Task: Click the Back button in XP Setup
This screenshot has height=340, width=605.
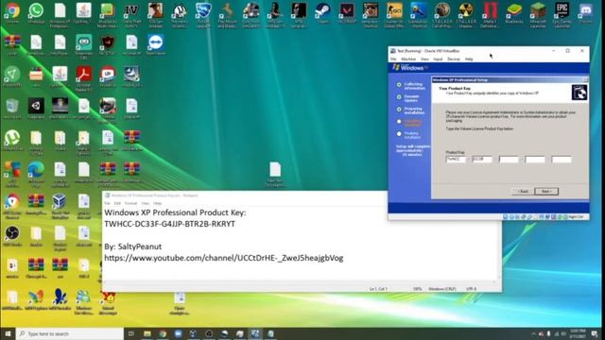Action: [x=523, y=191]
